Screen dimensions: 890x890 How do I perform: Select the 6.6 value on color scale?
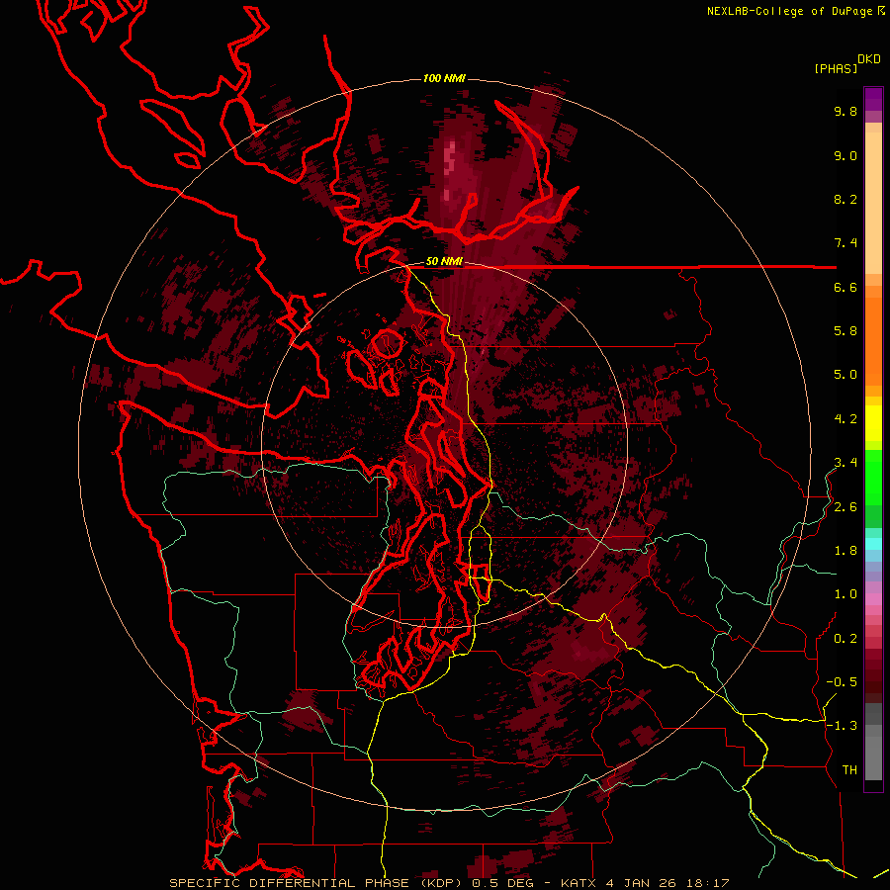[845, 287]
